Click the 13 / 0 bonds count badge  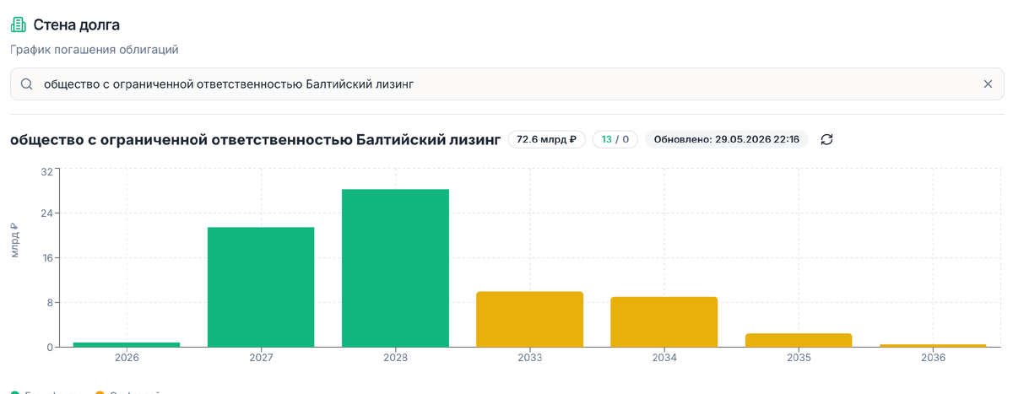pyautogui.click(x=615, y=139)
